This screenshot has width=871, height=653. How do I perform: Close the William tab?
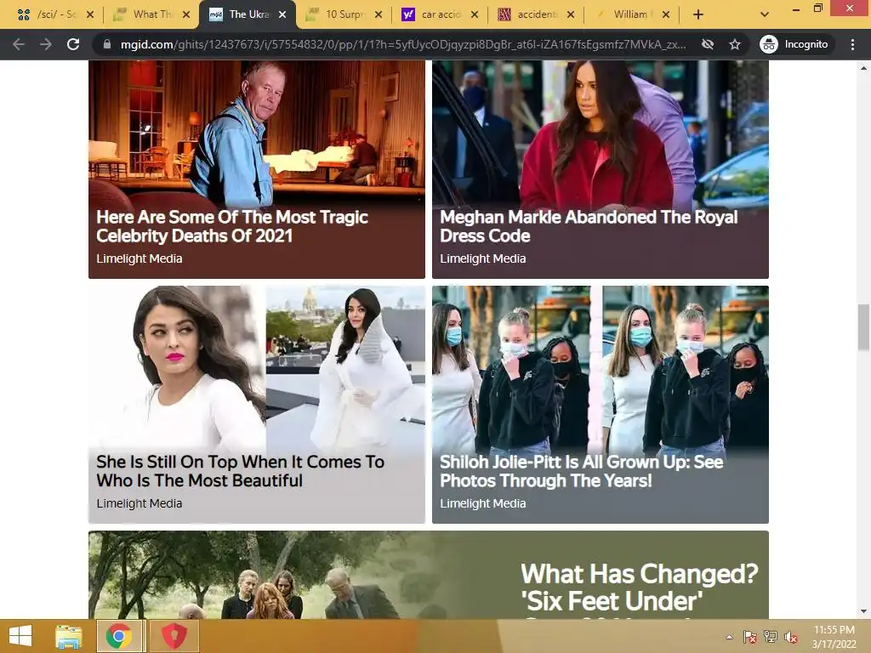(x=666, y=14)
